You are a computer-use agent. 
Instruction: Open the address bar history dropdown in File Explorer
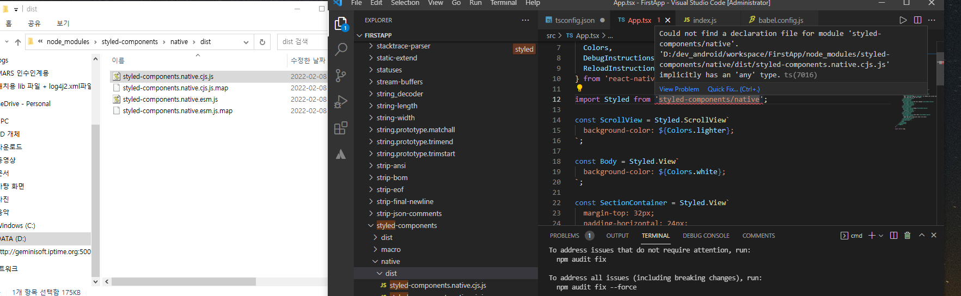(x=246, y=42)
